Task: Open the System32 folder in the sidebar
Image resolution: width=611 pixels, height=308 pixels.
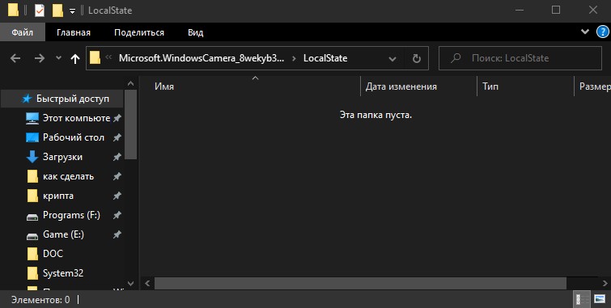Action: click(62, 273)
